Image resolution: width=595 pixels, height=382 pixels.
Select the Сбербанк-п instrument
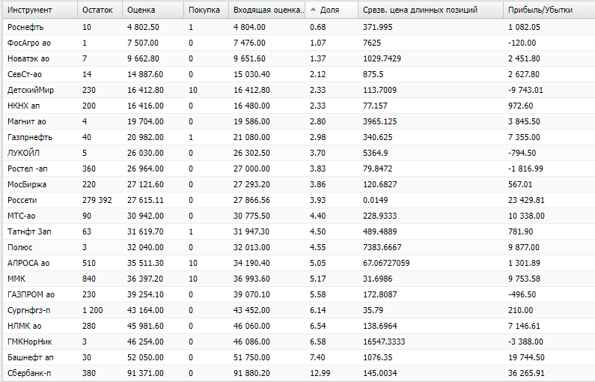point(29,373)
